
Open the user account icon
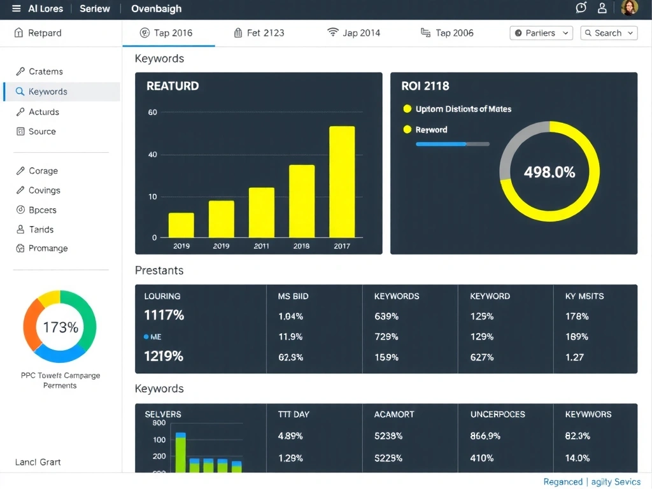point(602,8)
